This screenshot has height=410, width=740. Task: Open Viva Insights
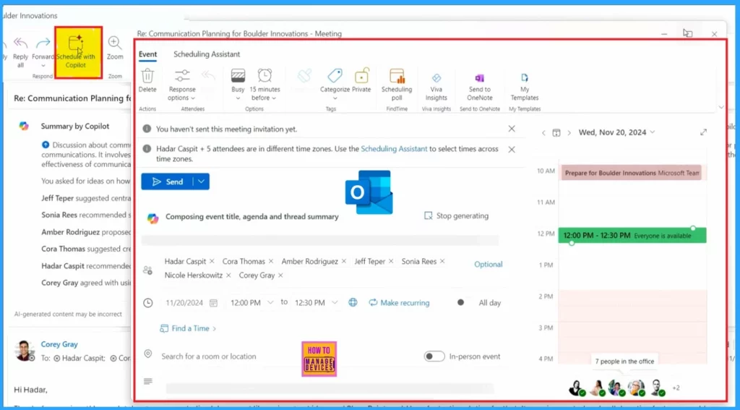point(436,85)
